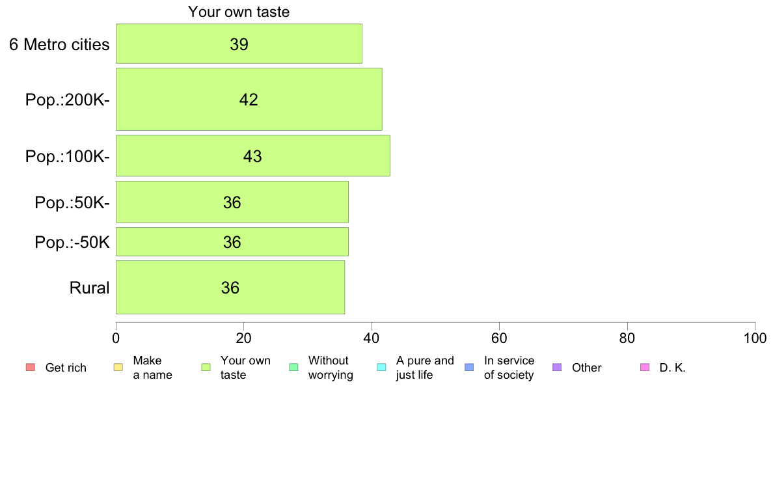
Task: Click the Pop.:100K- bar showing 43
Action: [x=253, y=156]
